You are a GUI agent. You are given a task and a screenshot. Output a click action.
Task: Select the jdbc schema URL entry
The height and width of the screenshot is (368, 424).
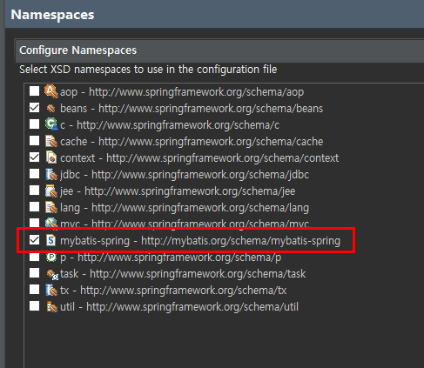[x=200, y=175]
